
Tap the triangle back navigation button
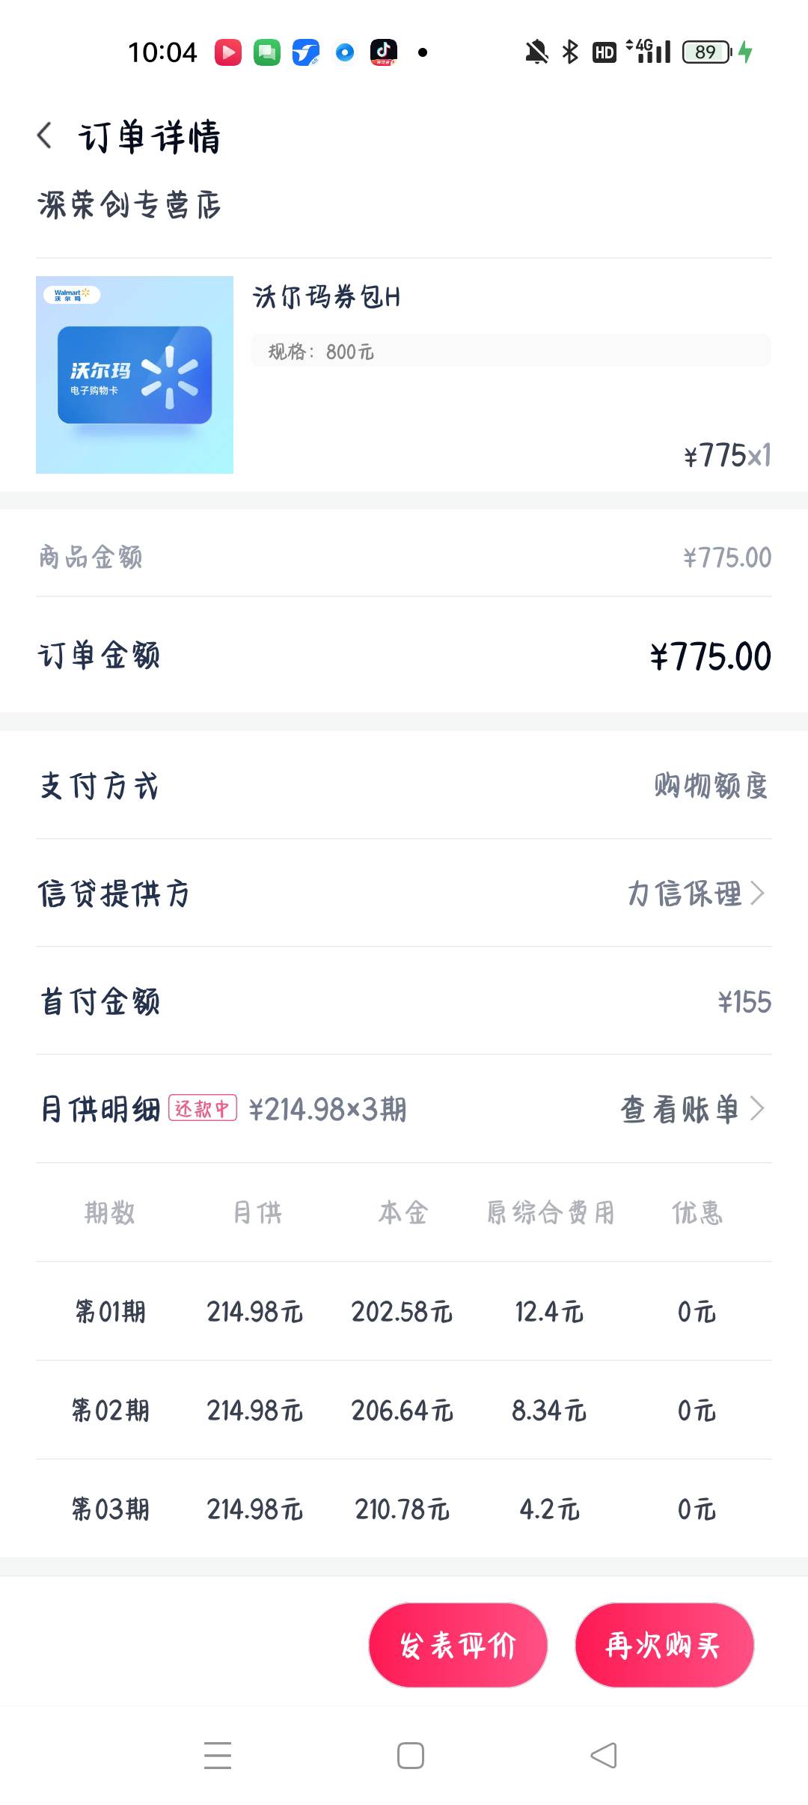click(x=604, y=1755)
